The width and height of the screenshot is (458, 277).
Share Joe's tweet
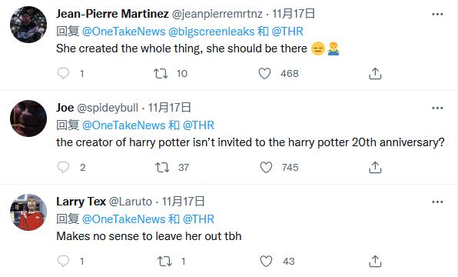coord(375,167)
